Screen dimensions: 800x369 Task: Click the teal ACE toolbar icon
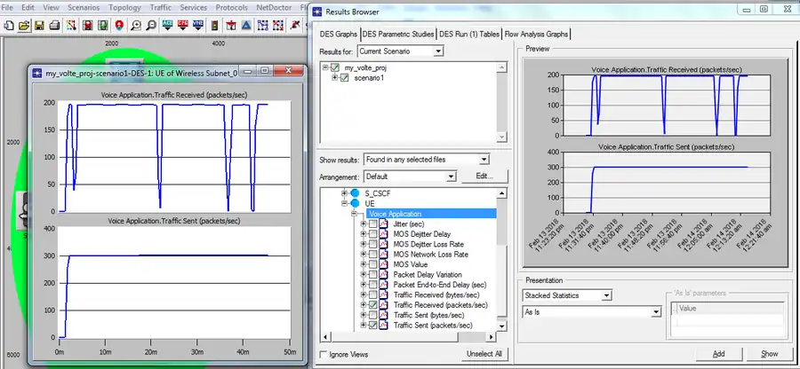click(167, 25)
